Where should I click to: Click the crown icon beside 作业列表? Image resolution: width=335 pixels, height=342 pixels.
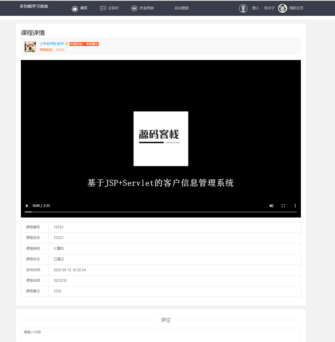[134, 8]
